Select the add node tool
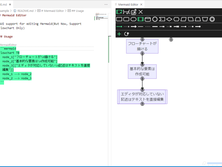 [119, 12]
